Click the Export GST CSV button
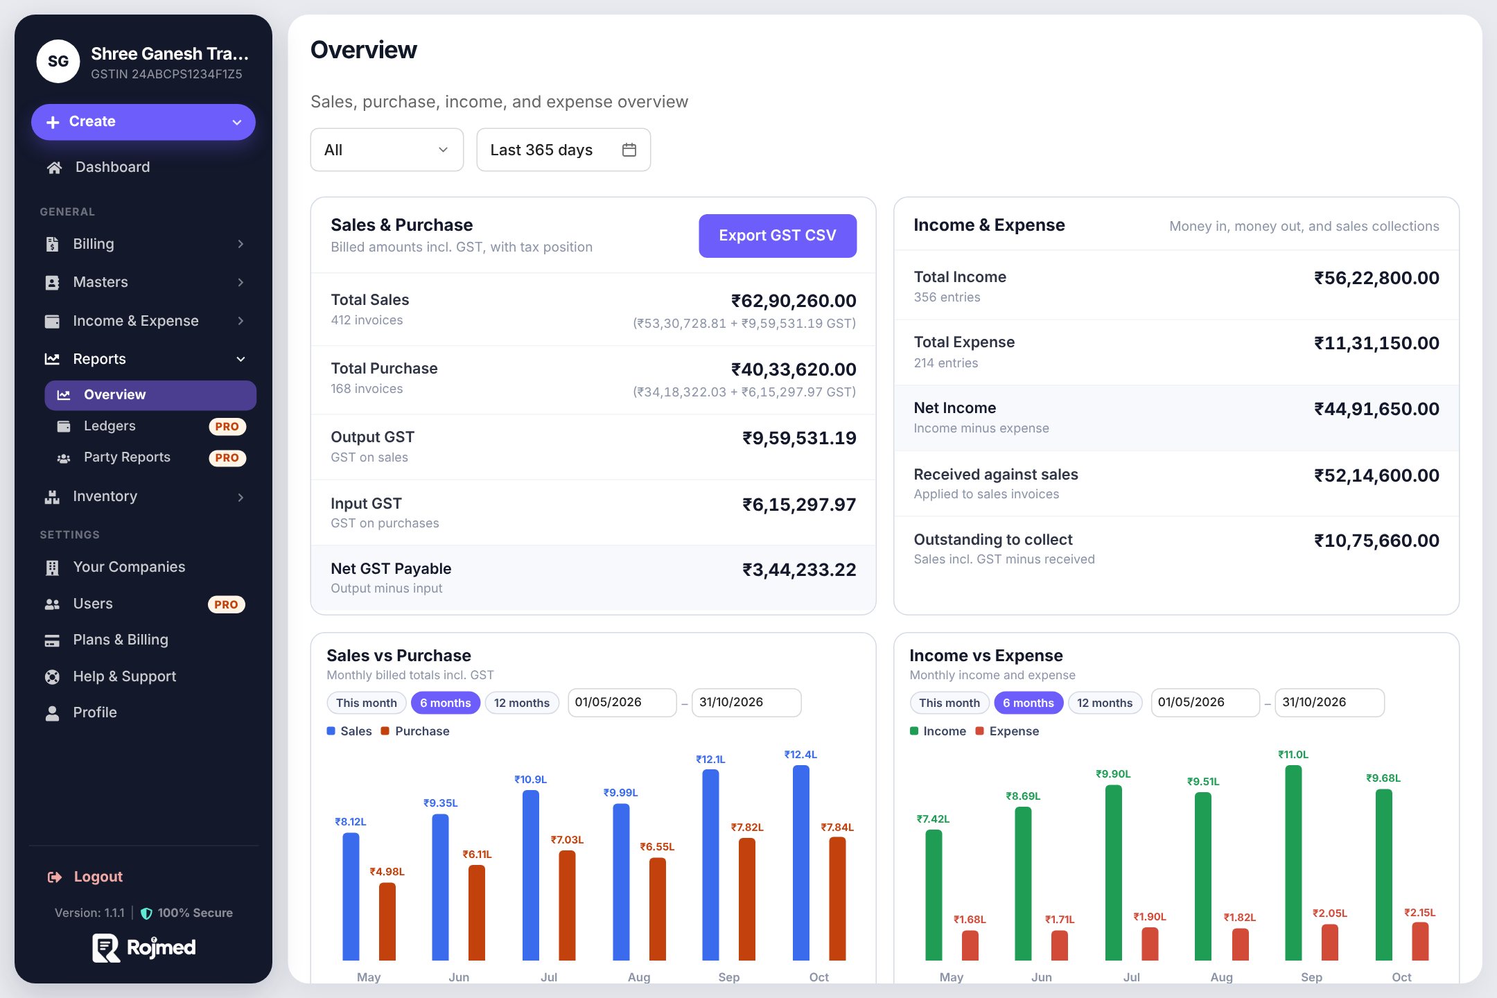The height and width of the screenshot is (998, 1497). [778, 236]
